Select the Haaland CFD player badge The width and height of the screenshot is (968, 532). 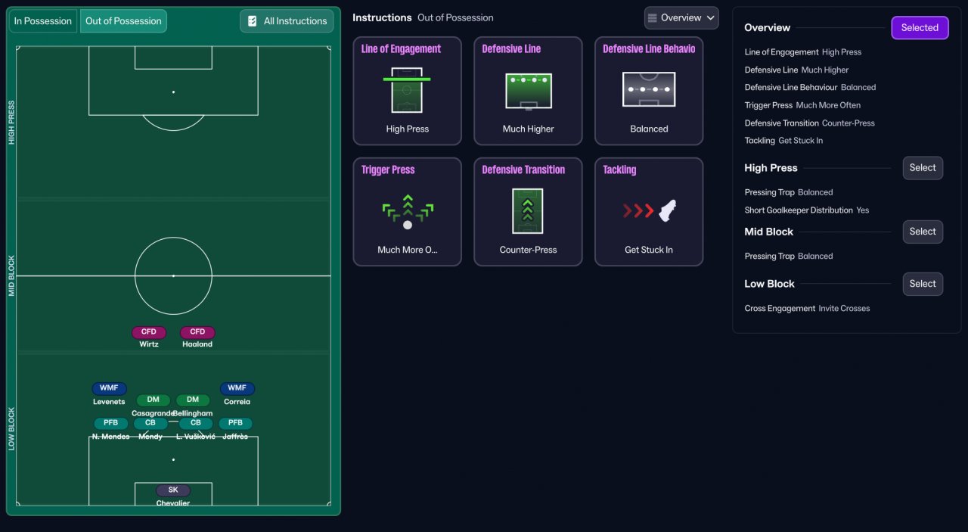[x=197, y=332]
